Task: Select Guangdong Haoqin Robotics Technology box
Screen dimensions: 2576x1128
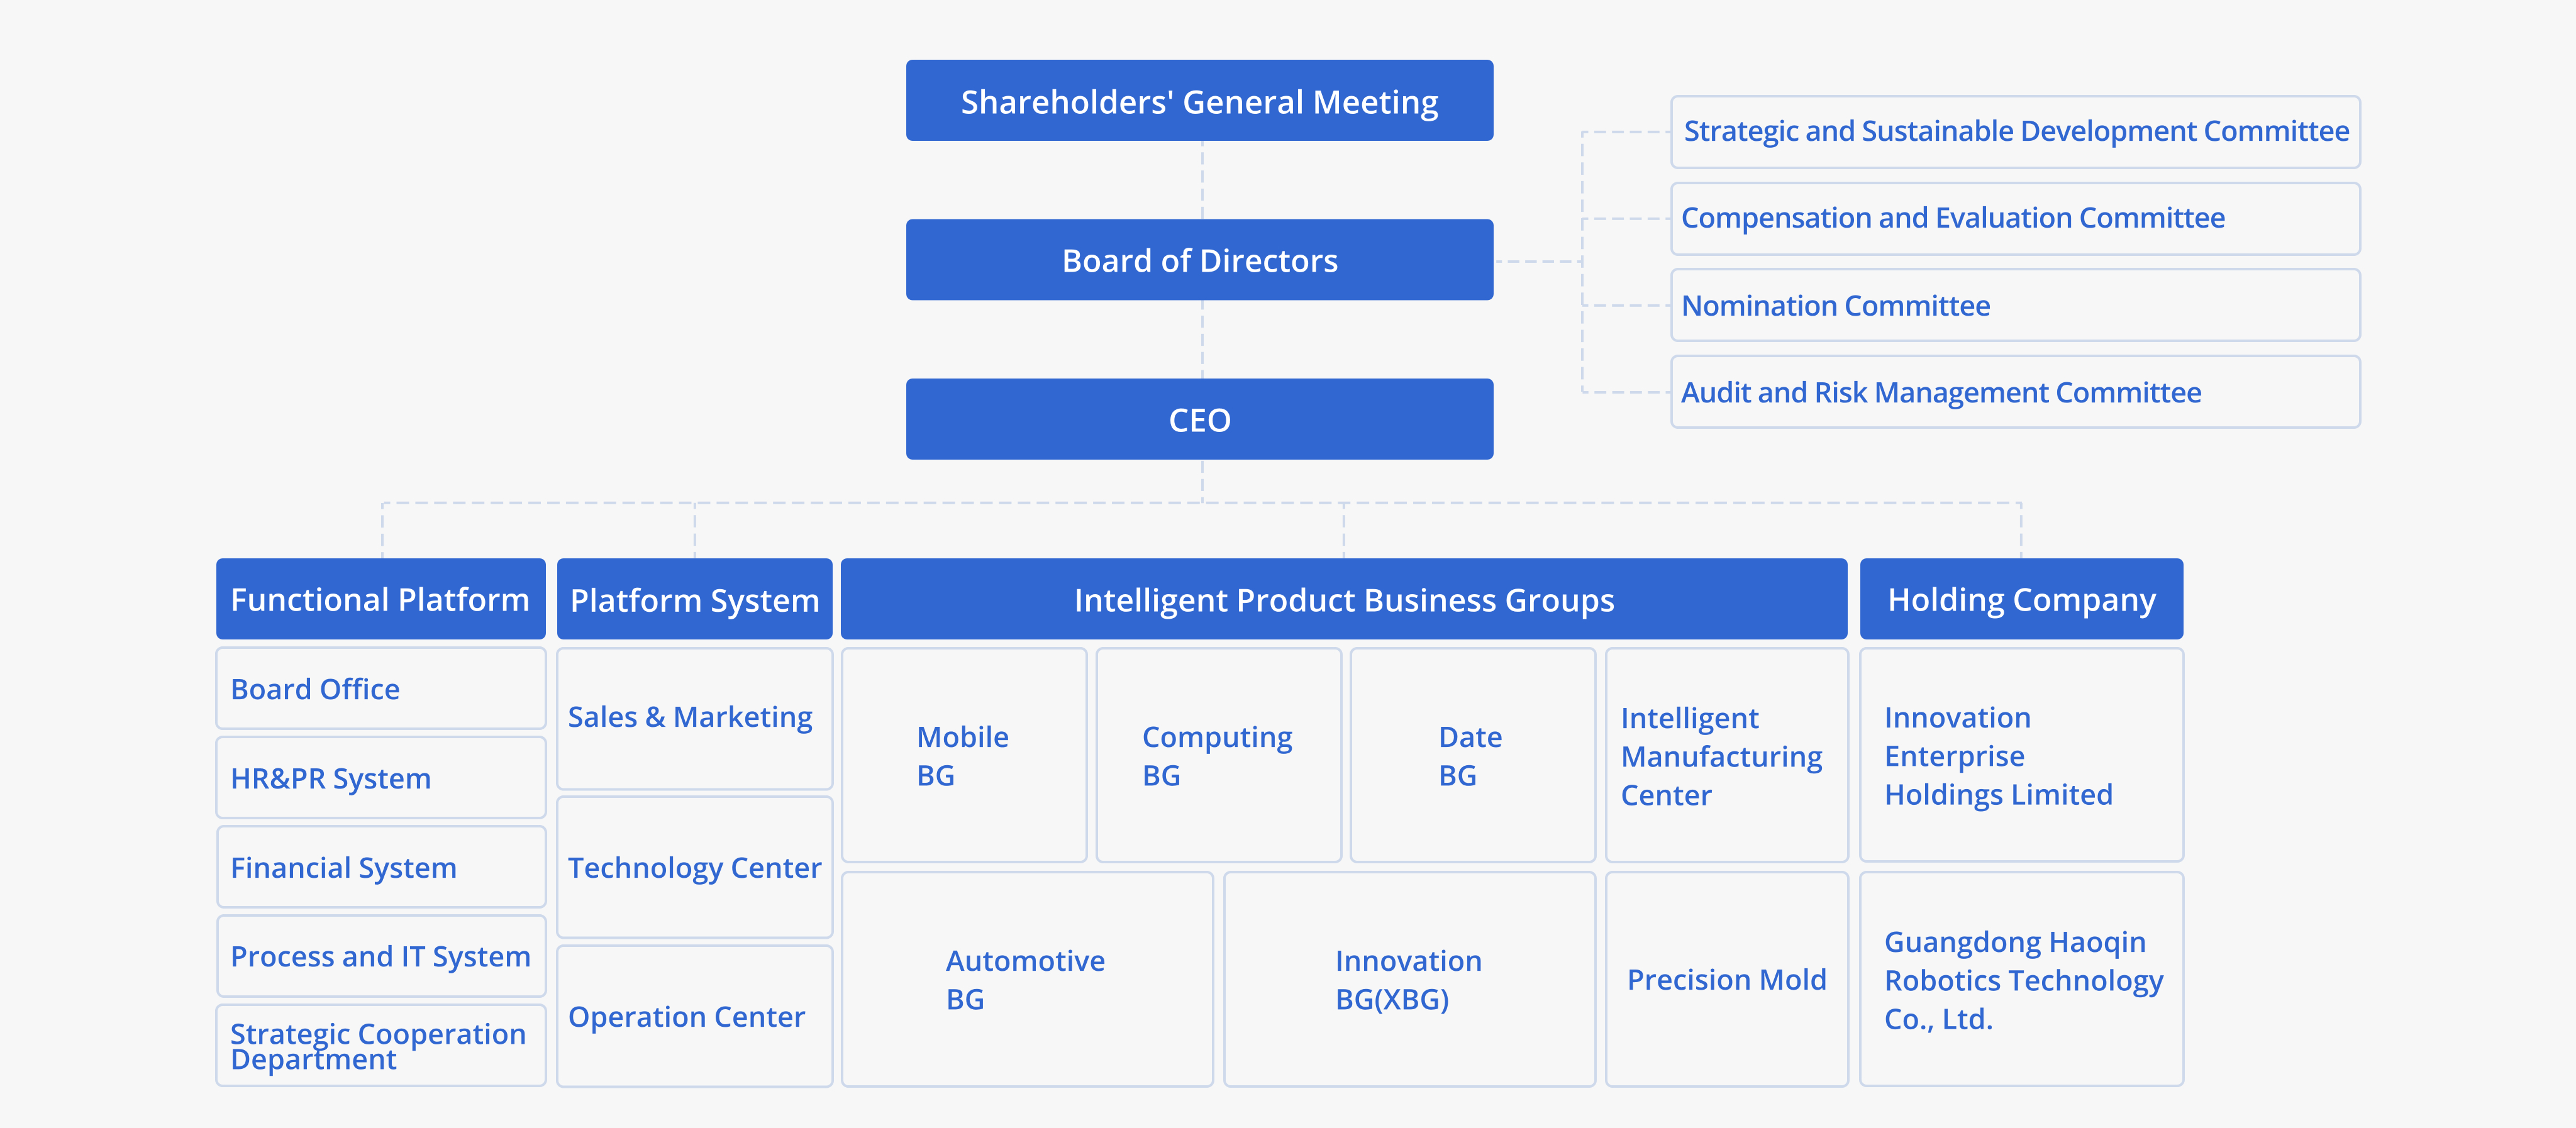Action: [x=2021, y=979]
